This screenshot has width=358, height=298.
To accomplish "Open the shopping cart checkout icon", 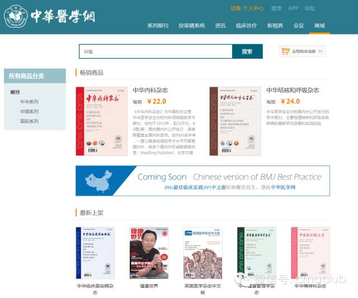I will [285, 51].
